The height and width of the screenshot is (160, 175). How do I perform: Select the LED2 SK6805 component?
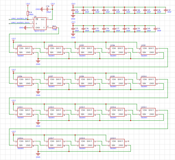(x=56, y=51)
